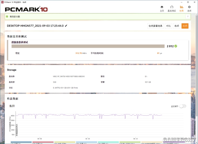Toggle the monitoring details (监控细节) switch
The image size is (198, 144).
pyautogui.click(x=183, y=106)
